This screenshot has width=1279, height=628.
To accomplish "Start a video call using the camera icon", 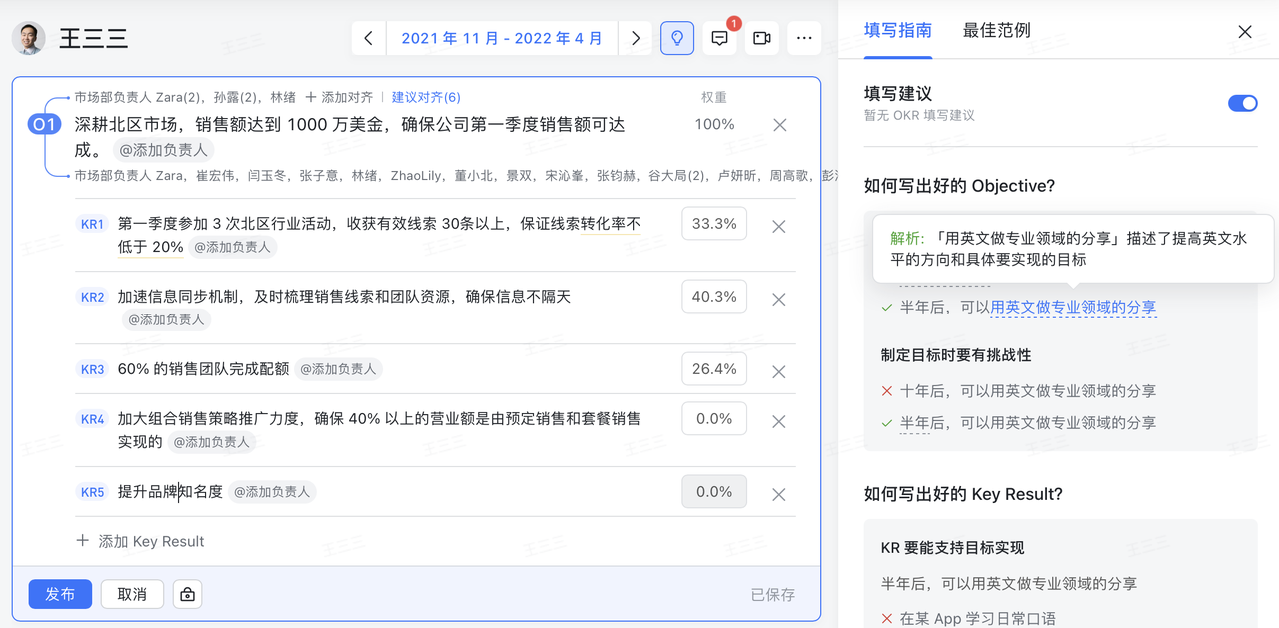I will coord(762,37).
